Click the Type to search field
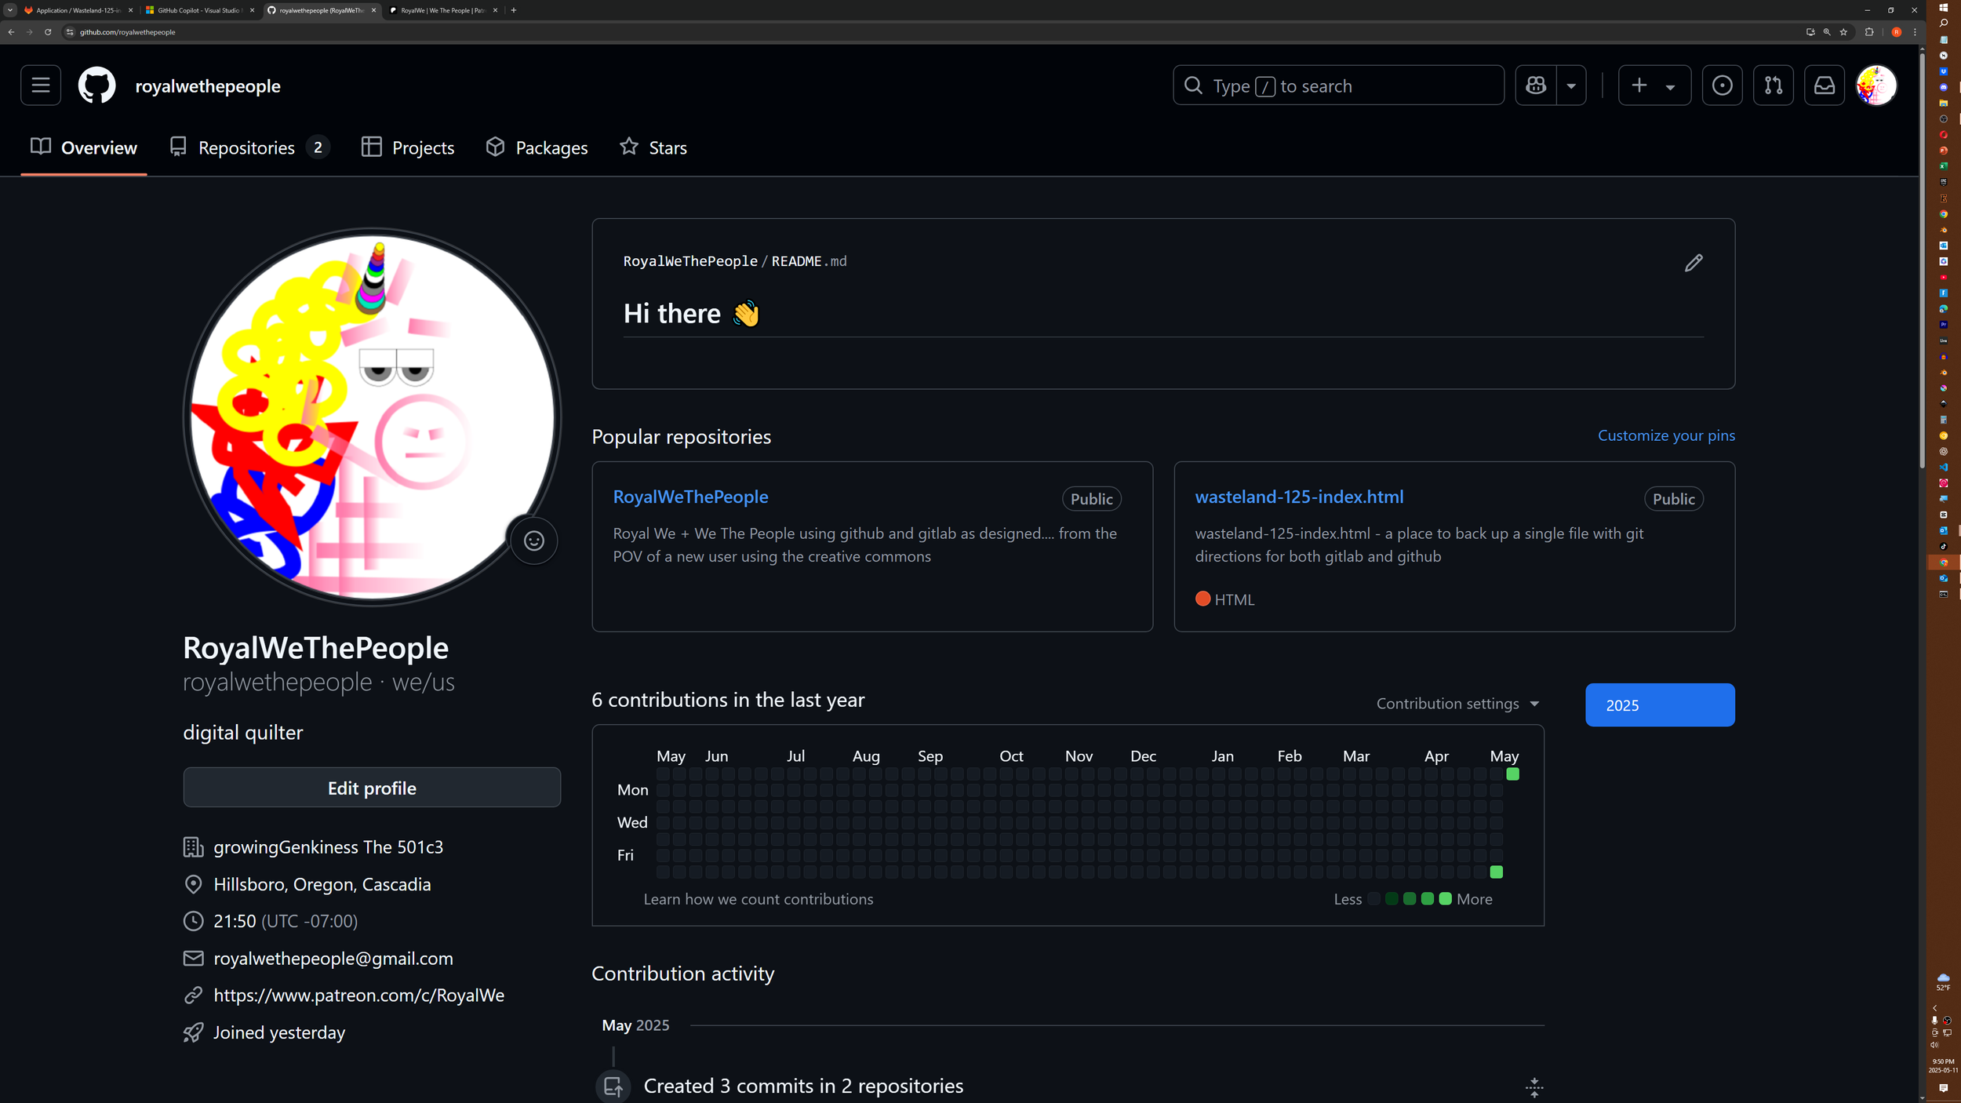Image resolution: width=1961 pixels, height=1103 pixels. pyautogui.click(x=1338, y=86)
